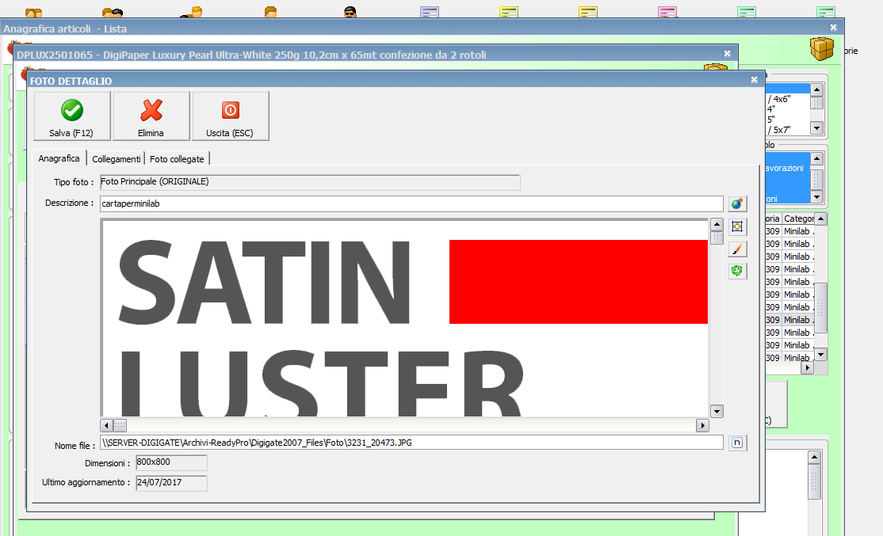Save the photo with Salva (F12)

click(72, 116)
